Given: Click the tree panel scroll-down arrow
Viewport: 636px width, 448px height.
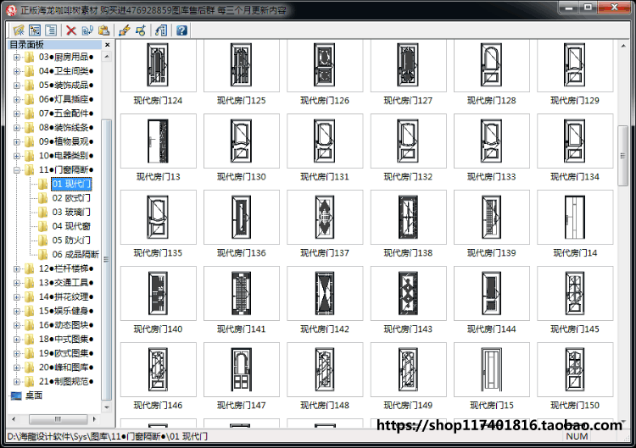Looking at the screenshot, I should coord(107,407).
